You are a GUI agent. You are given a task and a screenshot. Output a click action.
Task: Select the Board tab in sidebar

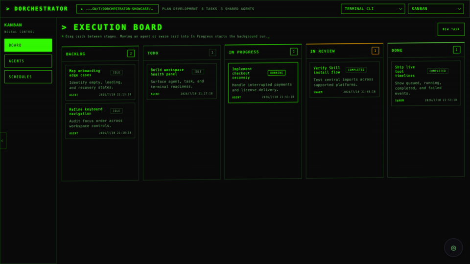point(28,45)
